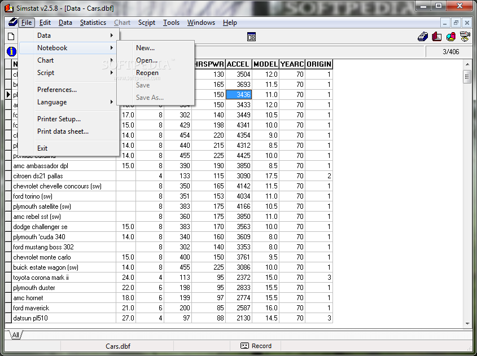
Task: Select the 'citroen ds21 pallas' name cell
Action: click(x=64, y=175)
